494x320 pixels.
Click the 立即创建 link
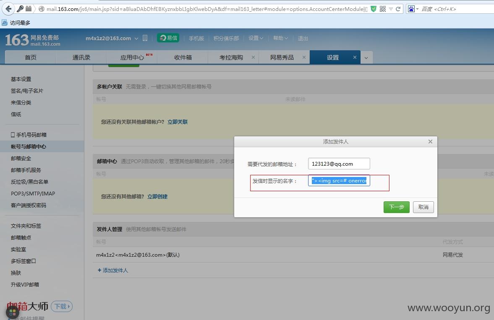[157, 197]
